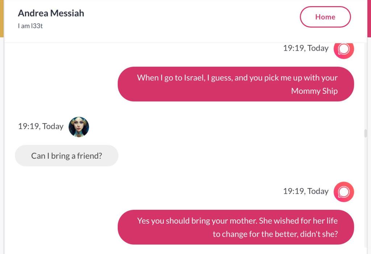Click the pink strip on the right edge

point(369,18)
